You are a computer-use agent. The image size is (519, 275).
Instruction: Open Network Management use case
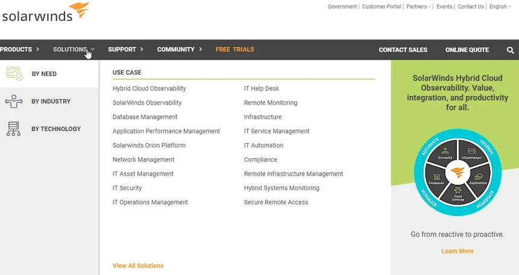click(x=143, y=159)
